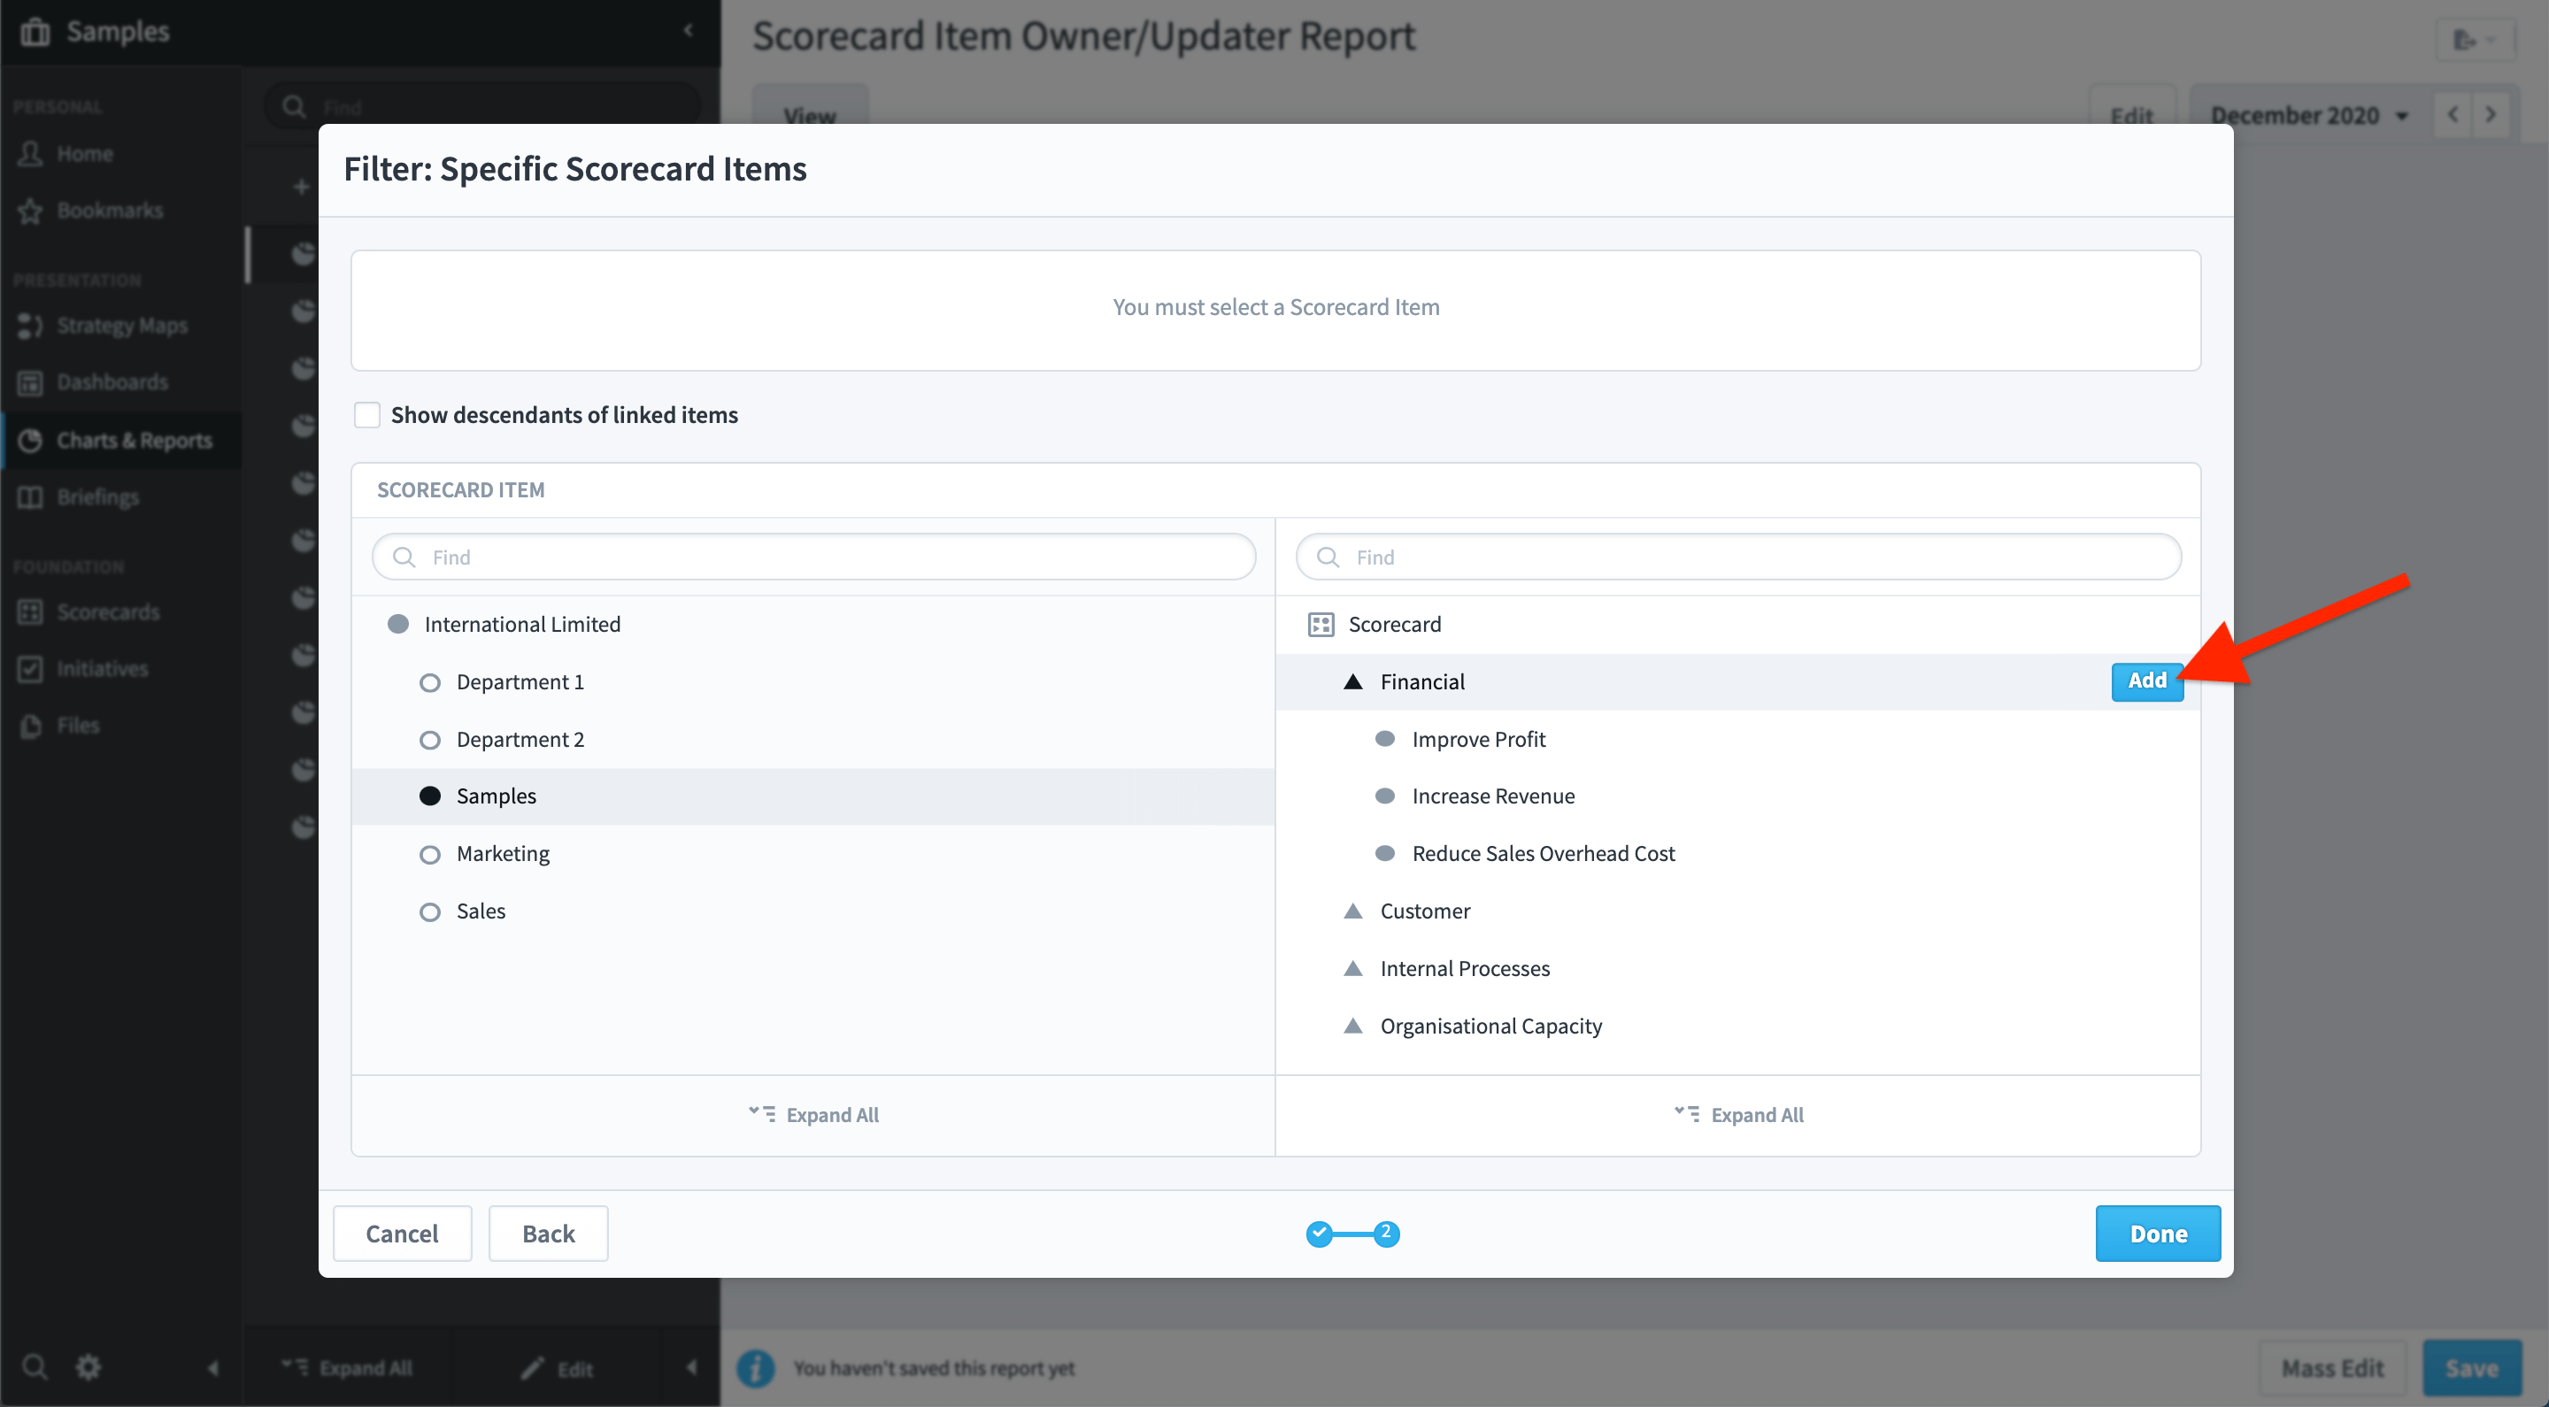
Task: Open Briefings in the sidebar
Action: (97, 496)
